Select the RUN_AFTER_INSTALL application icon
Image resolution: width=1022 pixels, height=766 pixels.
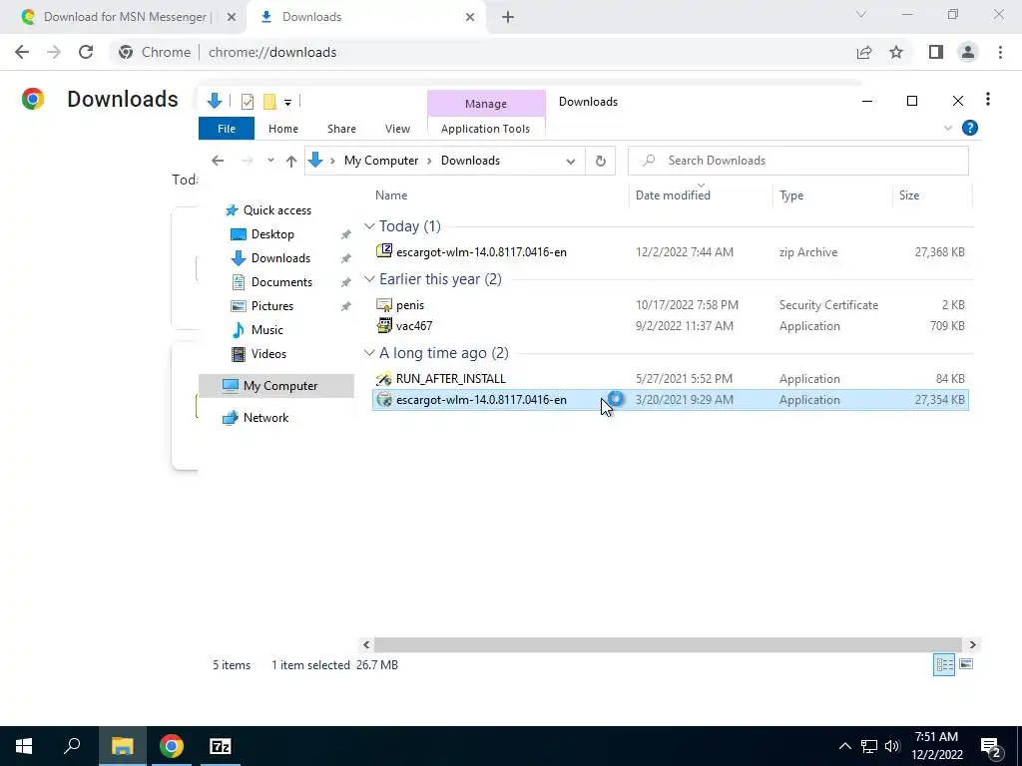tap(384, 378)
